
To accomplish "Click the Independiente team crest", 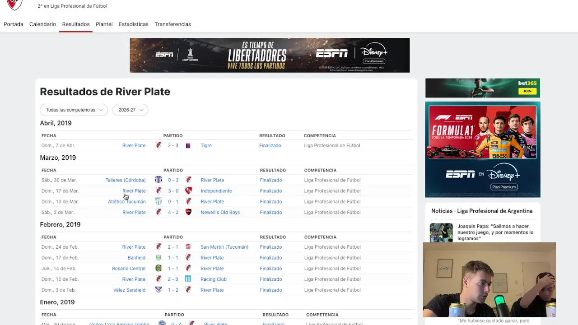I will [188, 190].
